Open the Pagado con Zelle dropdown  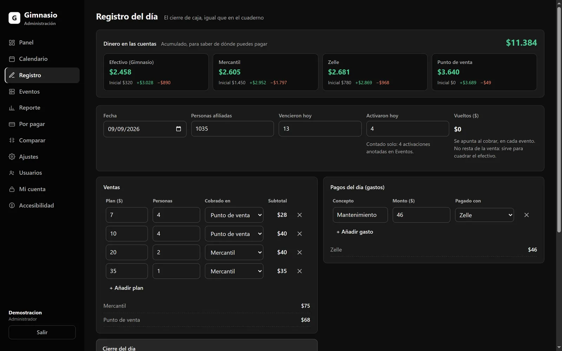click(484, 215)
